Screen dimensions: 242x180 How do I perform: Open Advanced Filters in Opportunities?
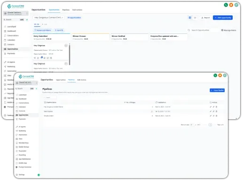click(x=42, y=30)
